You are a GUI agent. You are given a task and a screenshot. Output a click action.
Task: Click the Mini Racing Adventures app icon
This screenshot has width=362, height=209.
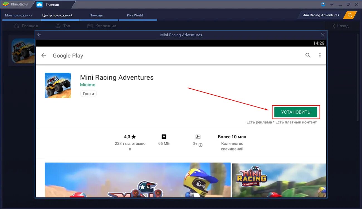coord(58,85)
